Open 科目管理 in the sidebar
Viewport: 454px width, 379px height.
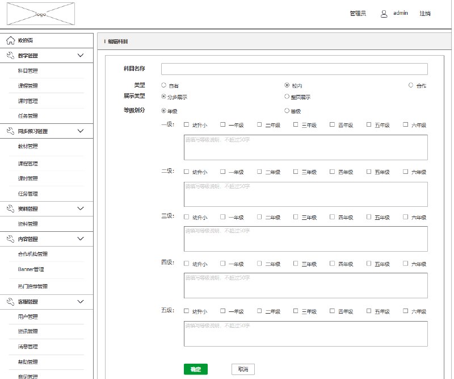click(28, 71)
